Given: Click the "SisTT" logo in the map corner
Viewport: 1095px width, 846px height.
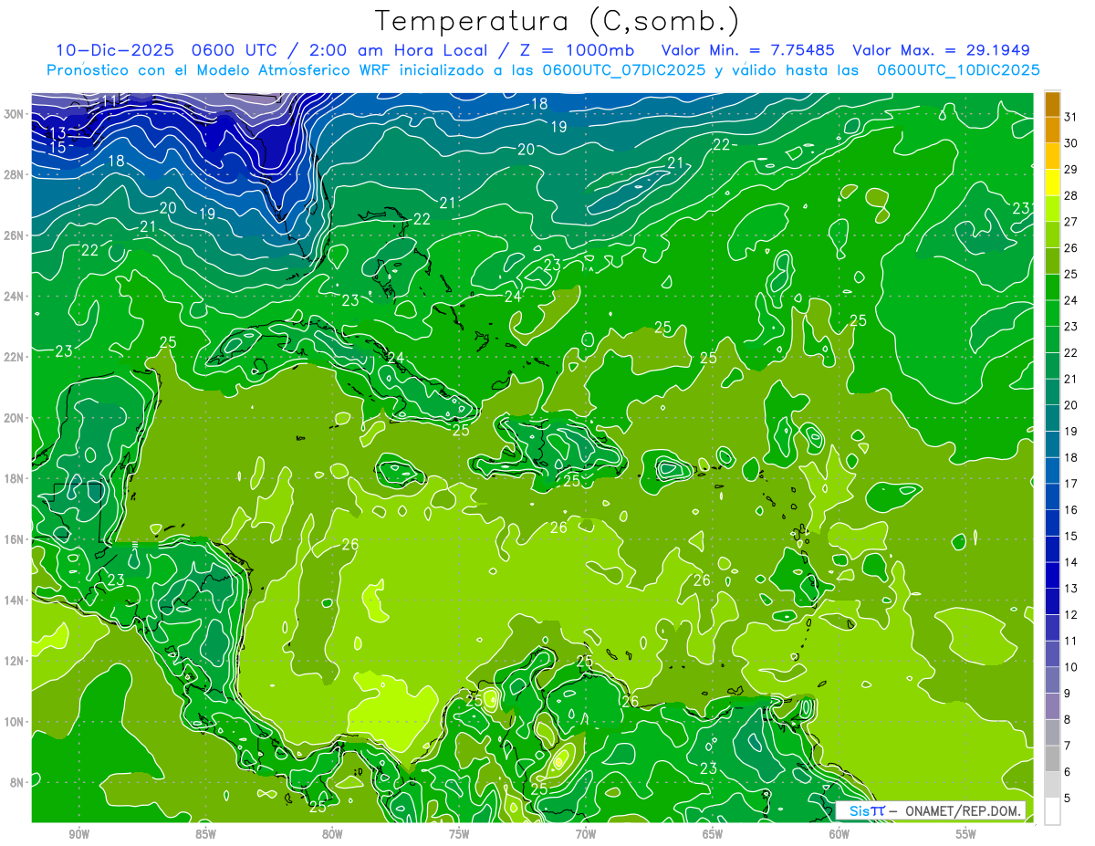Looking at the screenshot, I should (867, 810).
